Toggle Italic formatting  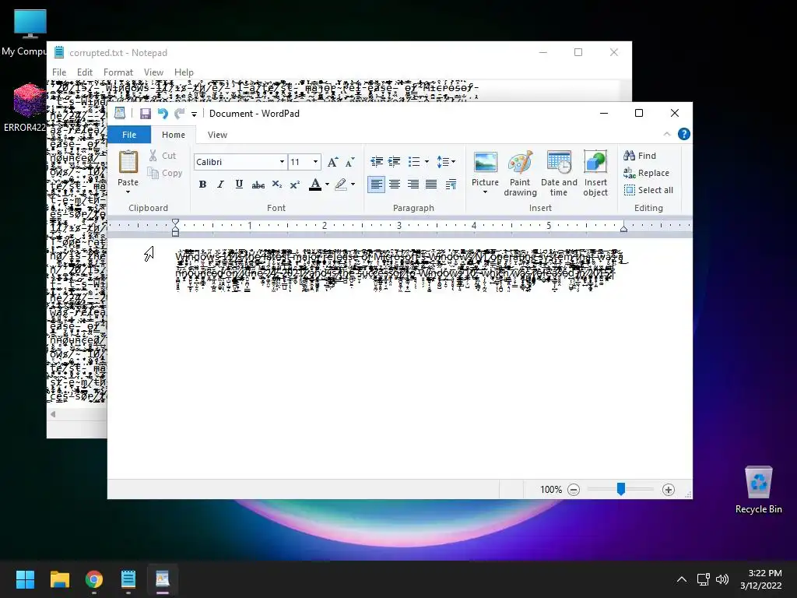pos(220,184)
